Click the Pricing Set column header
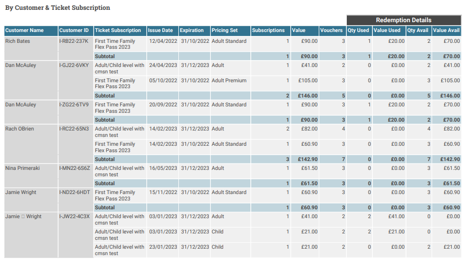 point(231,31)
